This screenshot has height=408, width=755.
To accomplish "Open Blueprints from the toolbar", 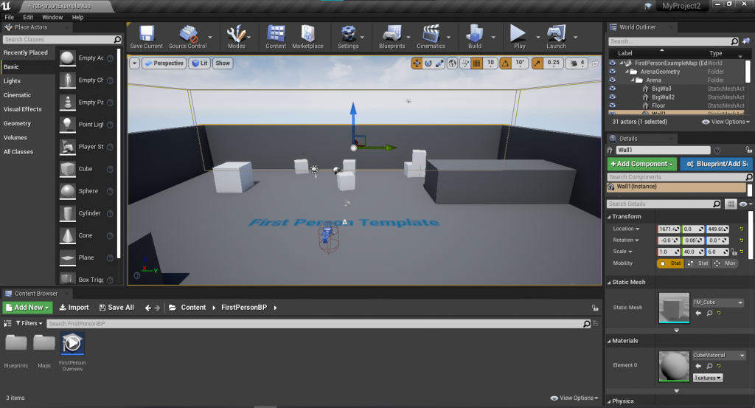I will point(392,37).
